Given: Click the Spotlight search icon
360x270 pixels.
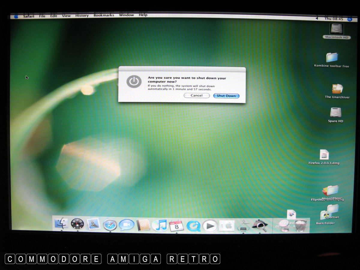Looking at the screenshot, I should 349,19.
